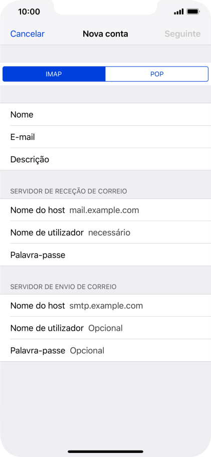Viewport: 211px width, 457px height.
Task: Focus the Descrição input field
Action: pyautogui.click(x=105, y=159)
